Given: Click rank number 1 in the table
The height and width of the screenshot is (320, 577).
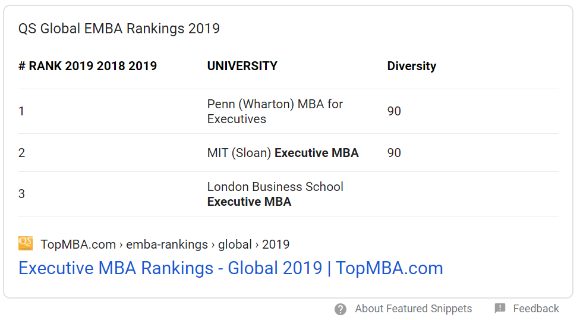Looking at the screenshot, I should pyautogui.click(x=21, y=111).
